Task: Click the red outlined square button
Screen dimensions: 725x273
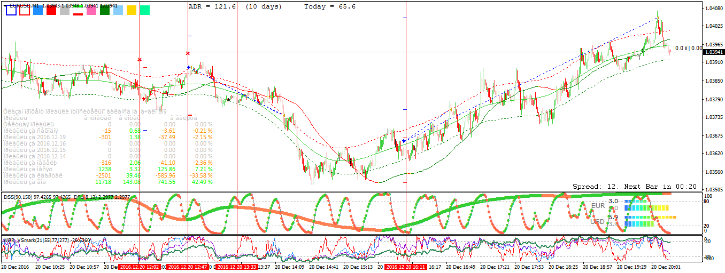Action: point(25,10)
